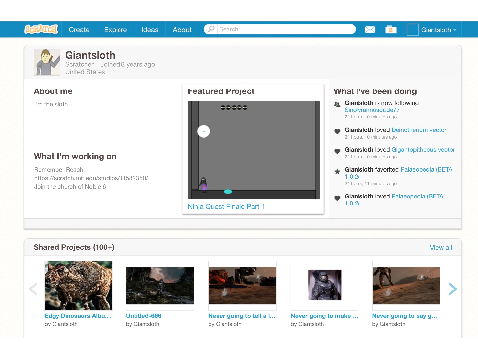Open the About page link
The image size is (478, 358).
[x=182, y=29]
